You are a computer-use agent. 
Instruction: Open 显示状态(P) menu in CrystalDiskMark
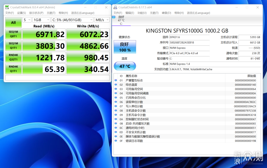coord(36,13)
